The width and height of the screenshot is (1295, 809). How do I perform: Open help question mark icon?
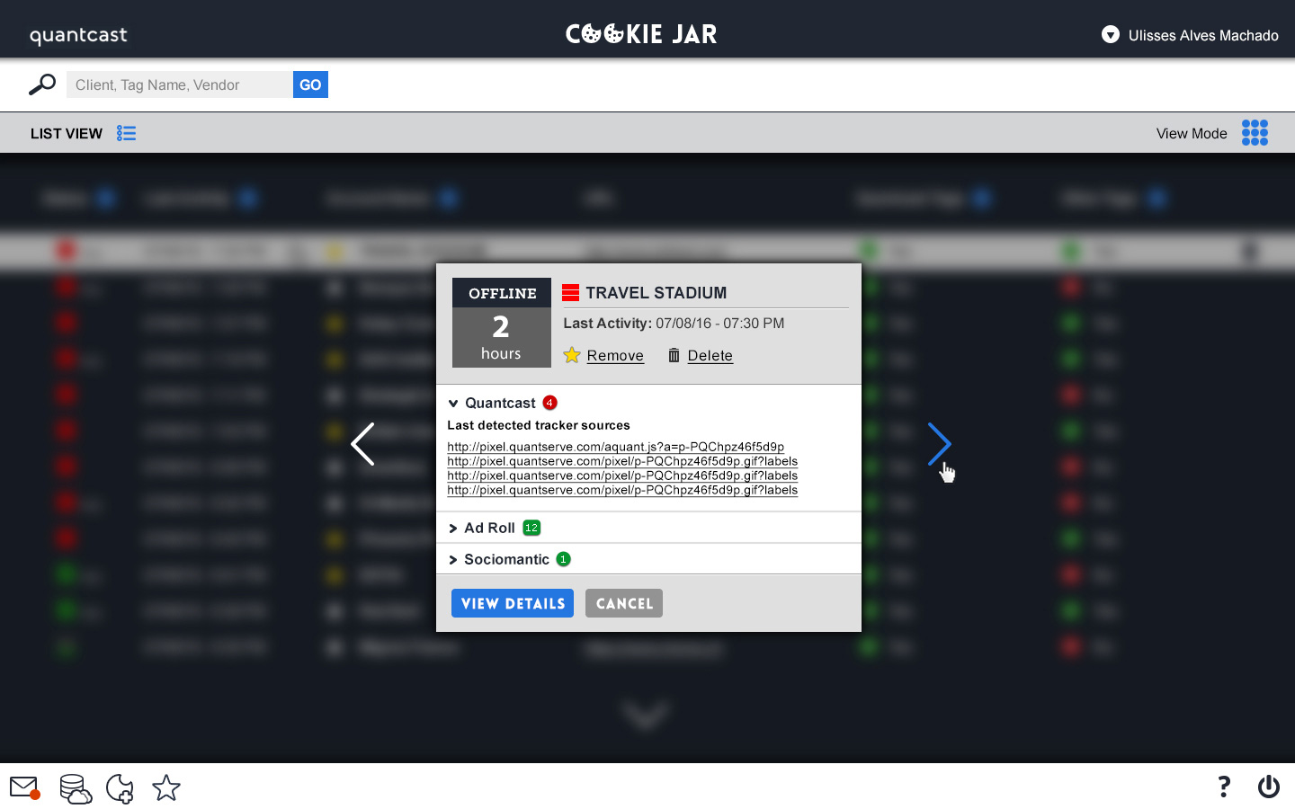click(x=1223, y=787)
